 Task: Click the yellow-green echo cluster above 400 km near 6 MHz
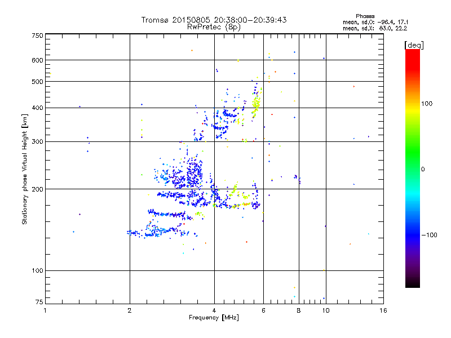click(x=257, y=103)
